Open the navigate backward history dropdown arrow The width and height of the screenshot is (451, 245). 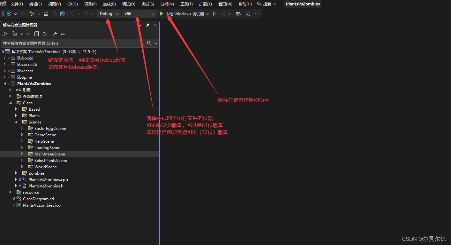(15, 14)
